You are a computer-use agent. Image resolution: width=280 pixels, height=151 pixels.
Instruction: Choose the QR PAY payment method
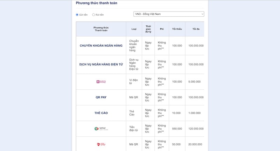click(101, 97)
